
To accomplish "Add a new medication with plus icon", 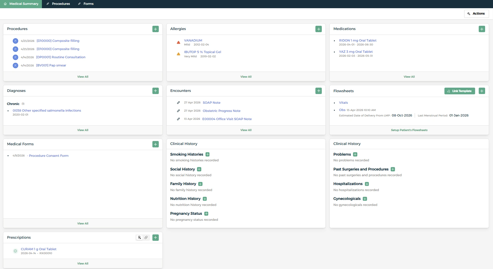I will tap(482, 29).
